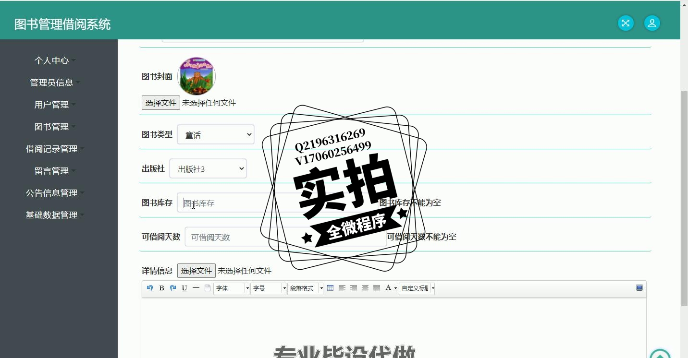Image resolution: width=688 pixels, height=358 pixels.
Task: Click the 可借阅天数不能为空 error message
Action: click(x=422, y=237)
